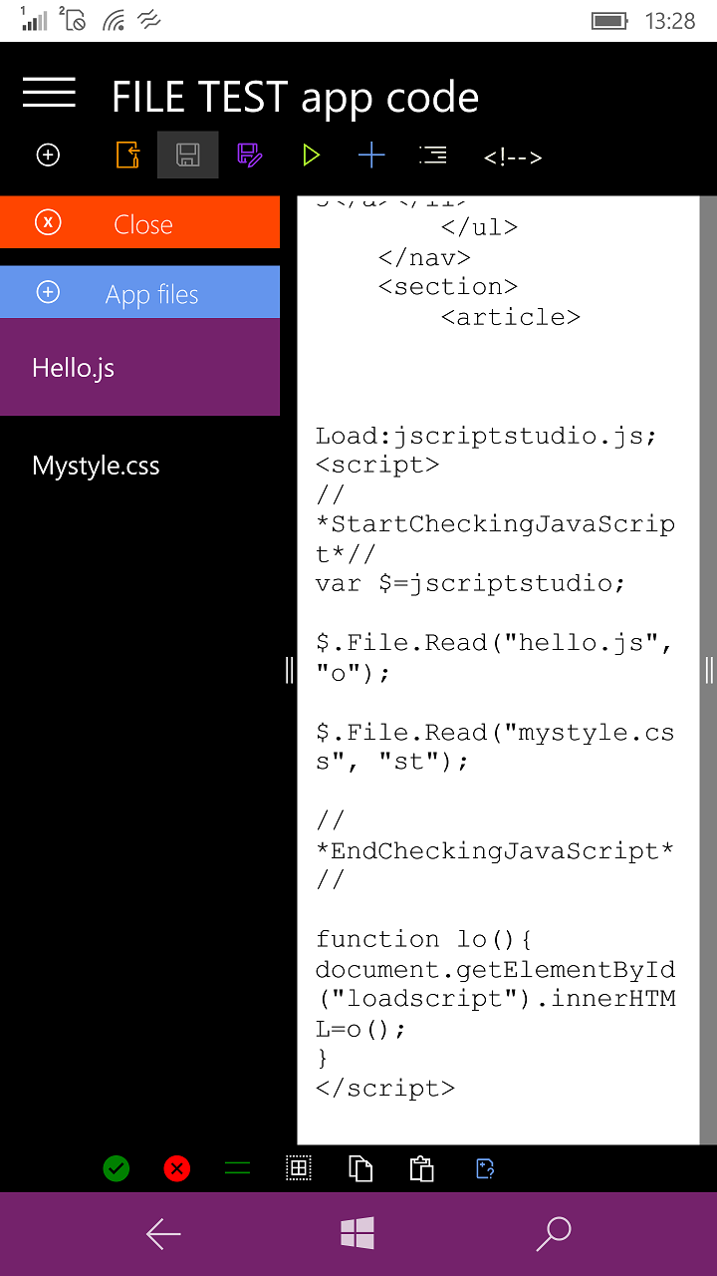The height and width of the screenshot is (1276, 717).
Task: Click the green checkmark icon
Action: click(117, 1168)
